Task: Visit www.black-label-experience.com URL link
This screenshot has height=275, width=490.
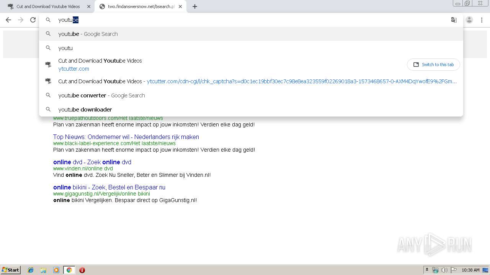Action: pyautogui.click(x=114, y=143)
